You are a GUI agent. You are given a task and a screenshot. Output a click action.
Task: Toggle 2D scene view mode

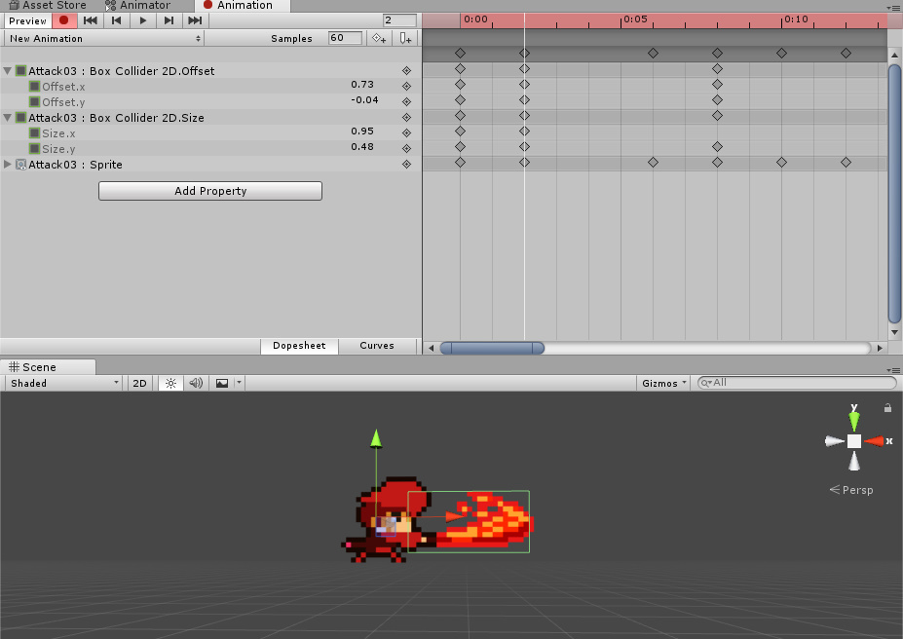pos(139,384)
